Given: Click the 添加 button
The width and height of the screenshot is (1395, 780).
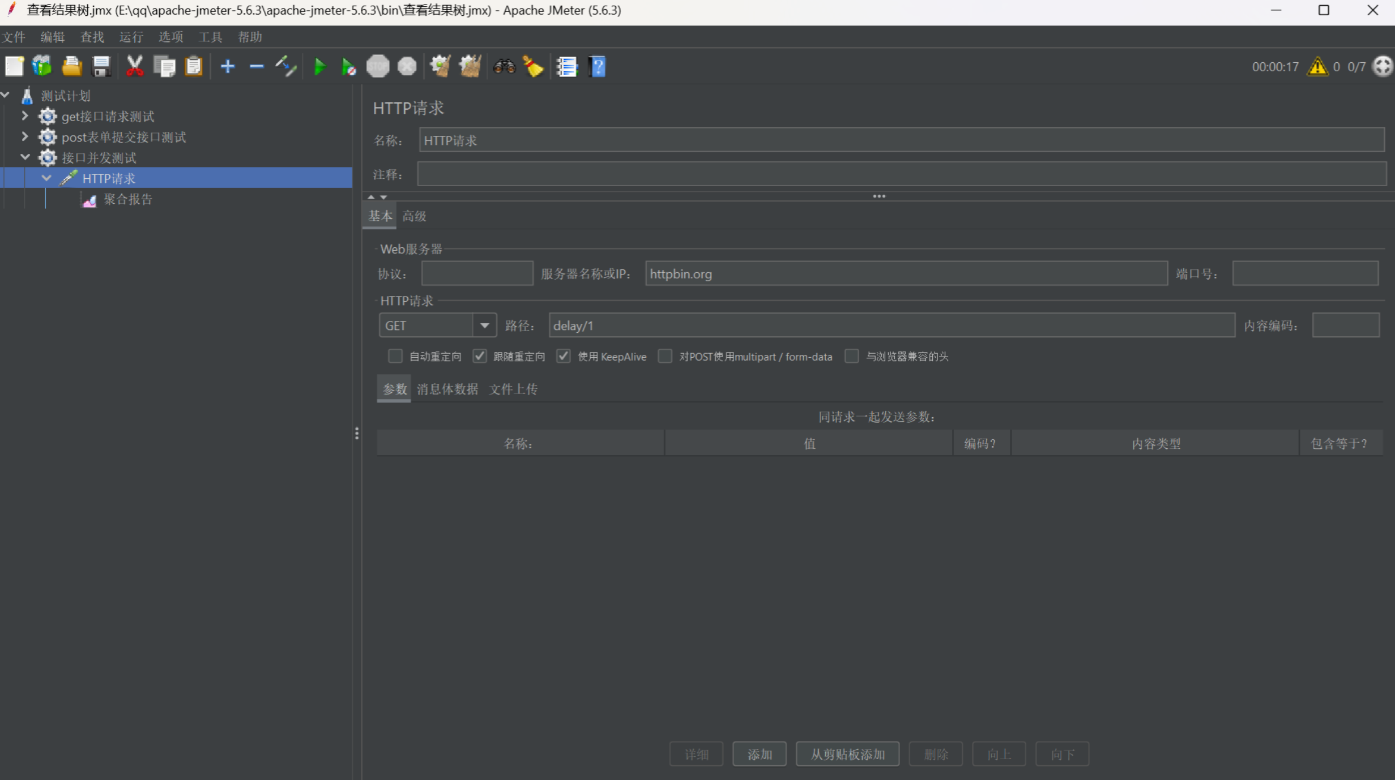Looking at the screenshot, I should point(759,754).
